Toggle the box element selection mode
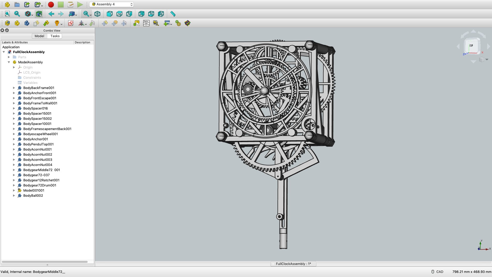The width and height of the screenshot is (492, 277). coord(39,14)
